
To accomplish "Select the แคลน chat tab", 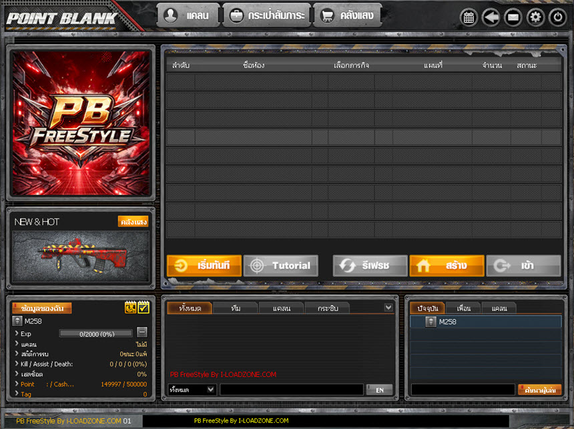I will pyautogui.click(x=282, y=308).
